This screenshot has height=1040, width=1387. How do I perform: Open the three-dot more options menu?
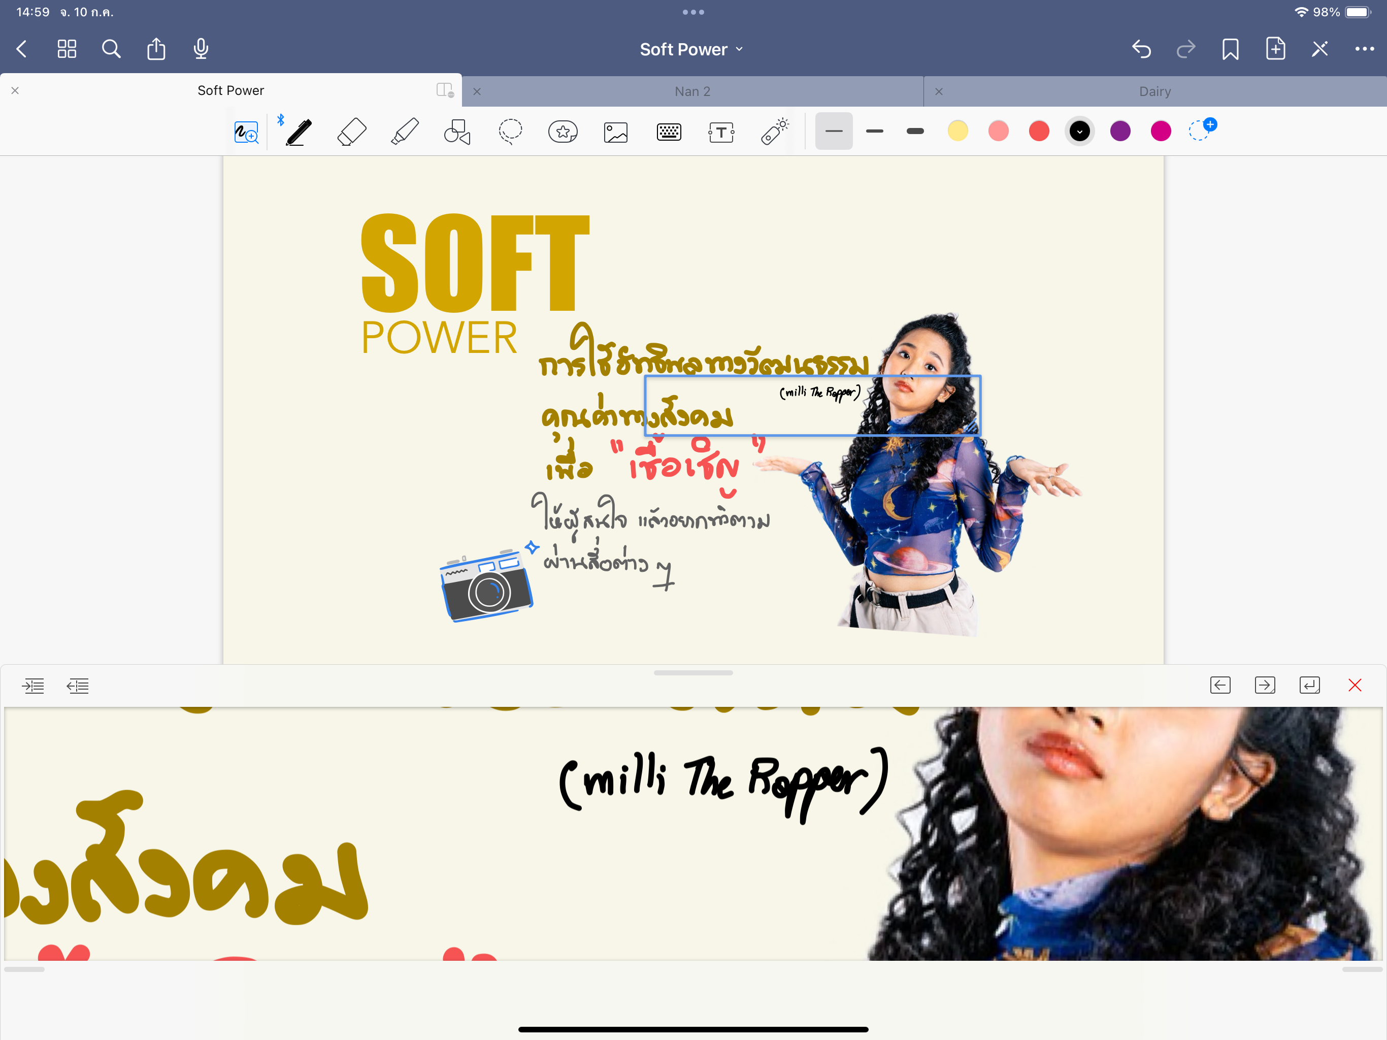1364,50
